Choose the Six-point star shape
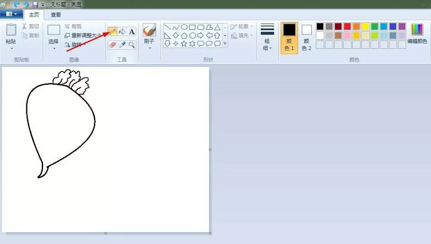This screenshot has width=431, height=244. point(192,43)
